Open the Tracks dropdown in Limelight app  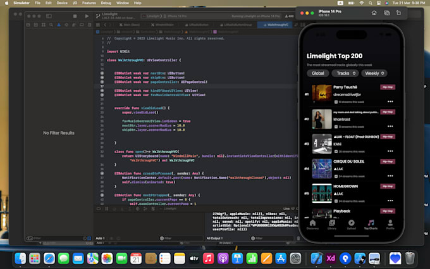coord(345,73)
